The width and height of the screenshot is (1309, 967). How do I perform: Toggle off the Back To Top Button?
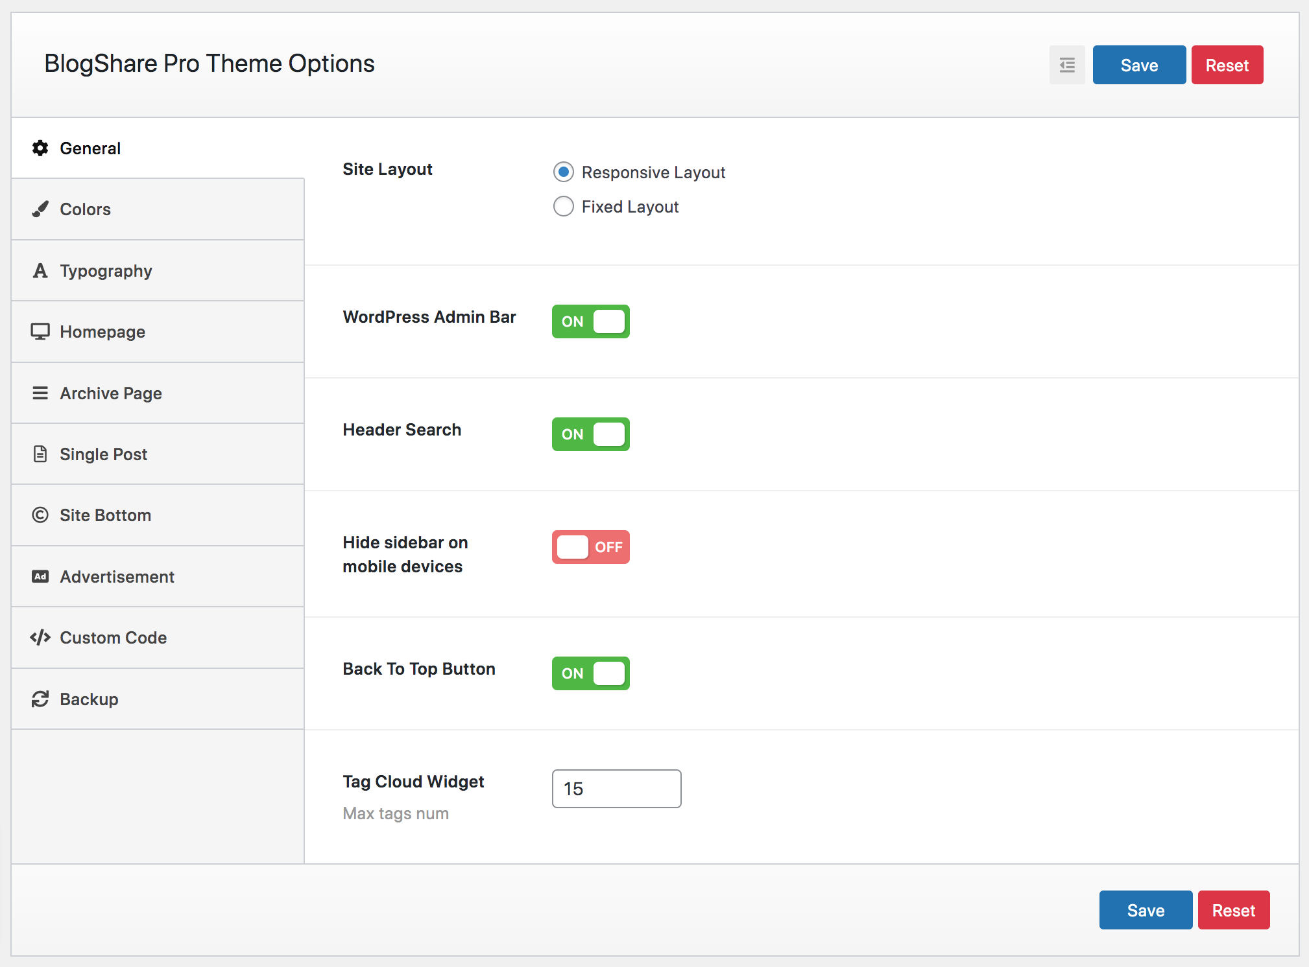(590, 673)
